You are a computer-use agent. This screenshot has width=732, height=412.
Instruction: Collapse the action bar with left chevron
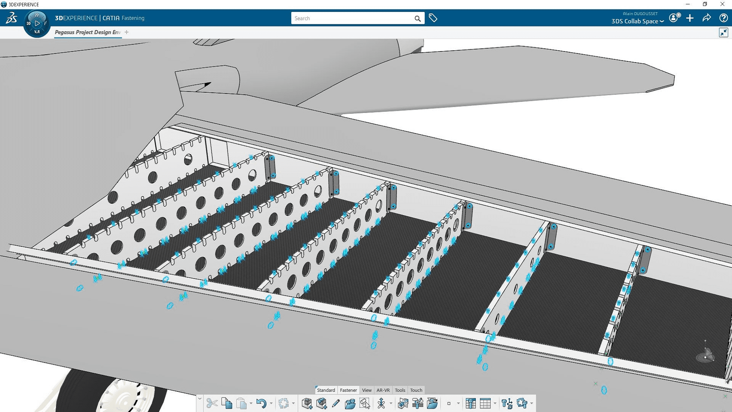(x=199, y=399)
